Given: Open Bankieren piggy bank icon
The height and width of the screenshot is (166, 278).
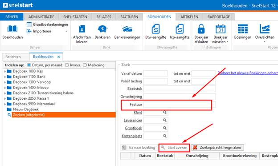Looking at the screenshot, I should coord(102,29).
